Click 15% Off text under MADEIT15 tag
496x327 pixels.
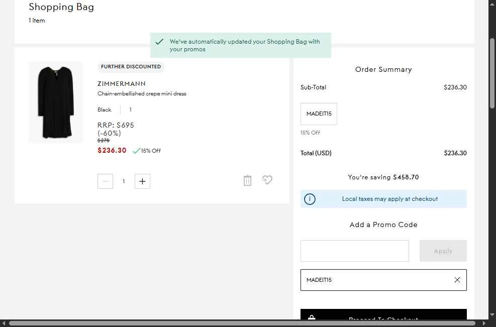pyautogui.click(x=311, y=133)
